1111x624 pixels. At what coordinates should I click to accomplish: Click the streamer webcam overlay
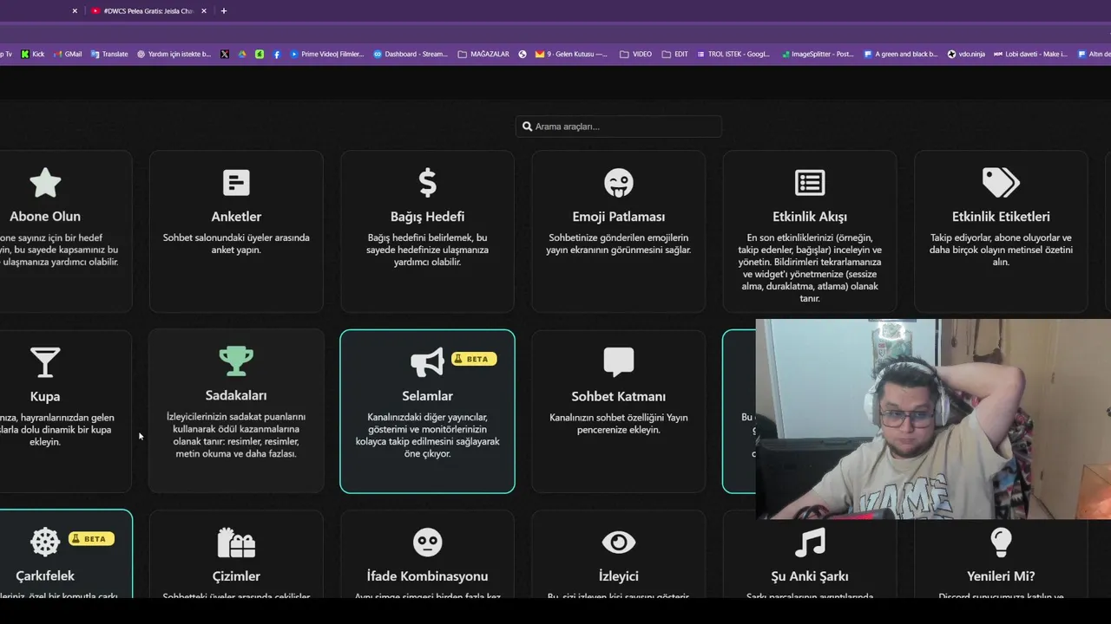coord(933,419)
